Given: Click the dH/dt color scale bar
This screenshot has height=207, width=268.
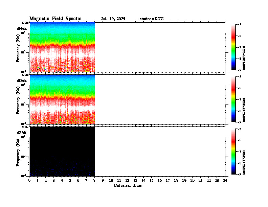Looking at the screenshot, I should [233, 47].
